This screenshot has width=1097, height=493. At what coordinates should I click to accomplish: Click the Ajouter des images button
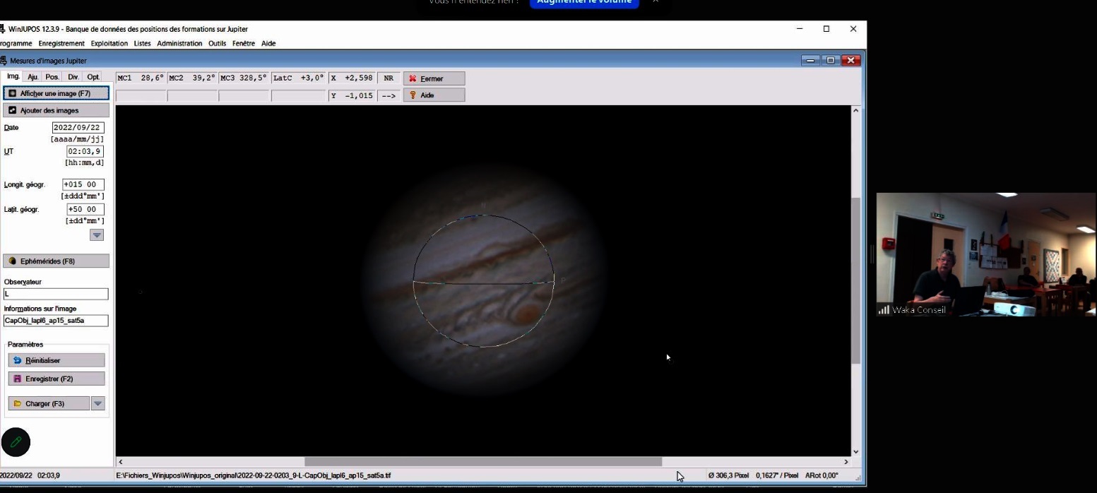coord(56,110)
